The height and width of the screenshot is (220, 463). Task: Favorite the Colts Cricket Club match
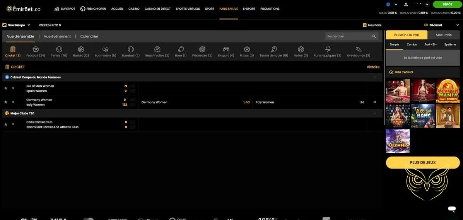pyautogui.click(x=6, y=124)
